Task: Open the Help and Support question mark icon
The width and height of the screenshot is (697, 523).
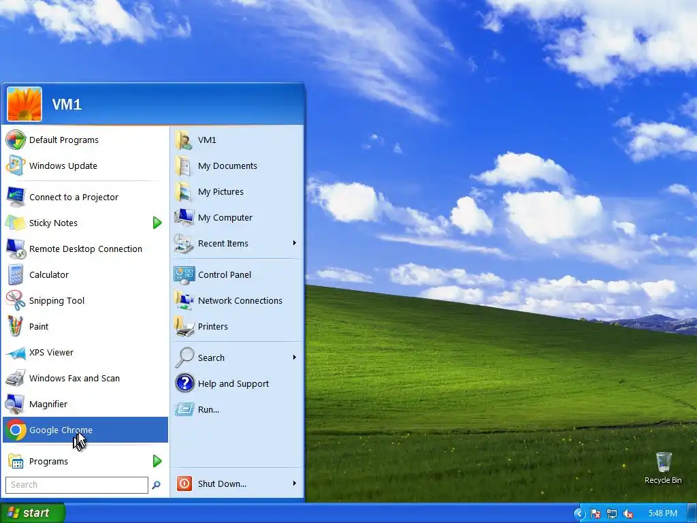Action: [x=184, y=383]
